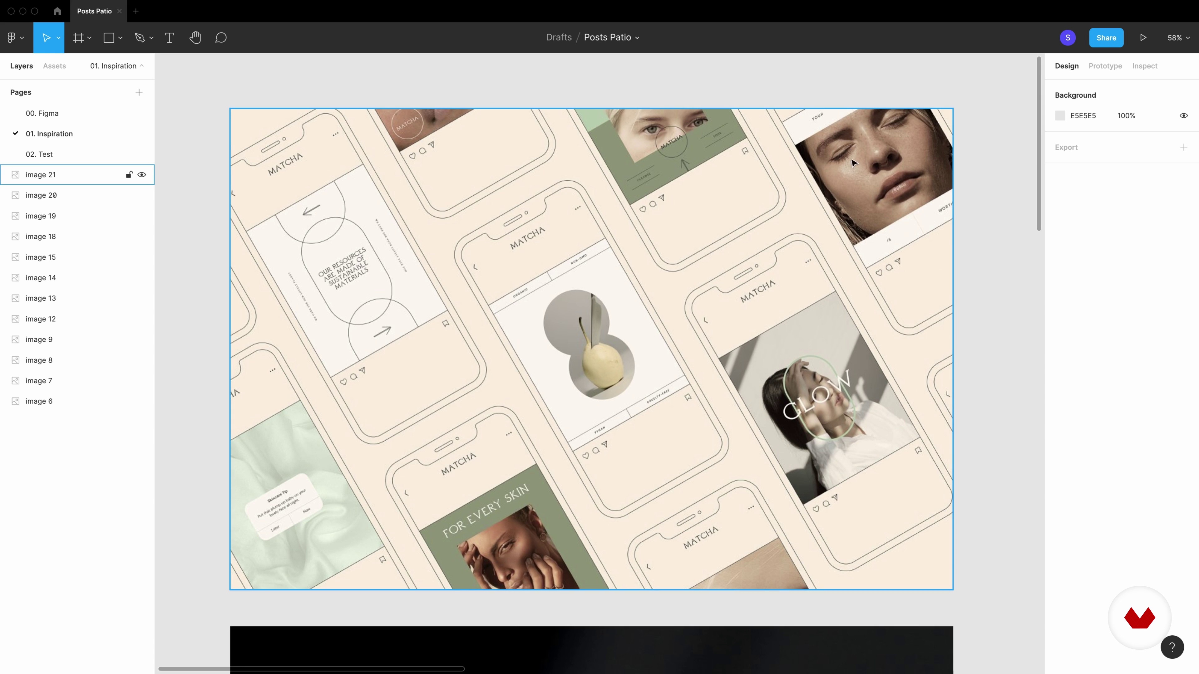Expand the Move tool dropdown arrow
Screen dimensions: 1199x674
pyautogui.click(x=58, y=38)
